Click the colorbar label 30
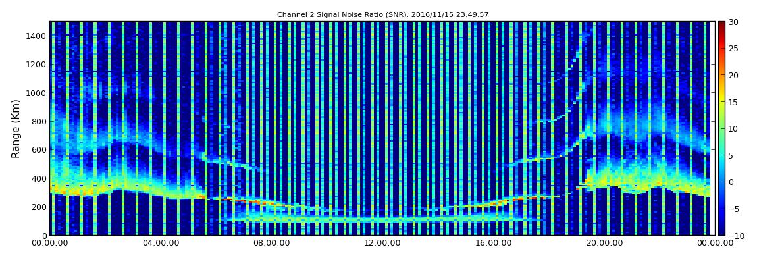The width and height of the screenshot is (757, 268). point(734,22)
